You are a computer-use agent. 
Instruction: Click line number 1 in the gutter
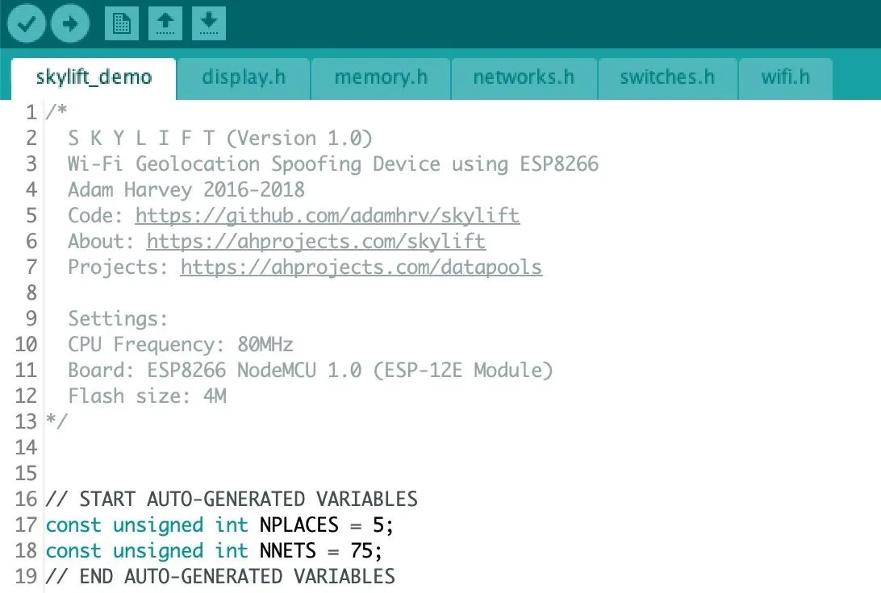pyautogui.click(x=31, y=113)
